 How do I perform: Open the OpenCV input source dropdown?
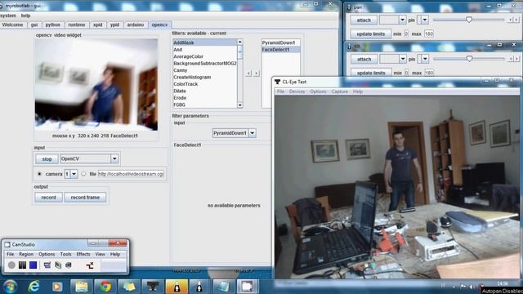tap(114, 158)
